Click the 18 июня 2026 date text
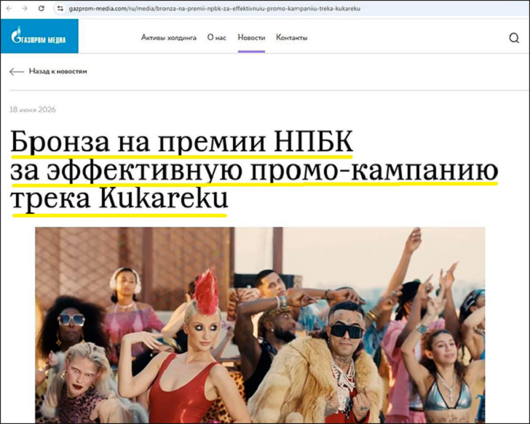 [33, 109]
